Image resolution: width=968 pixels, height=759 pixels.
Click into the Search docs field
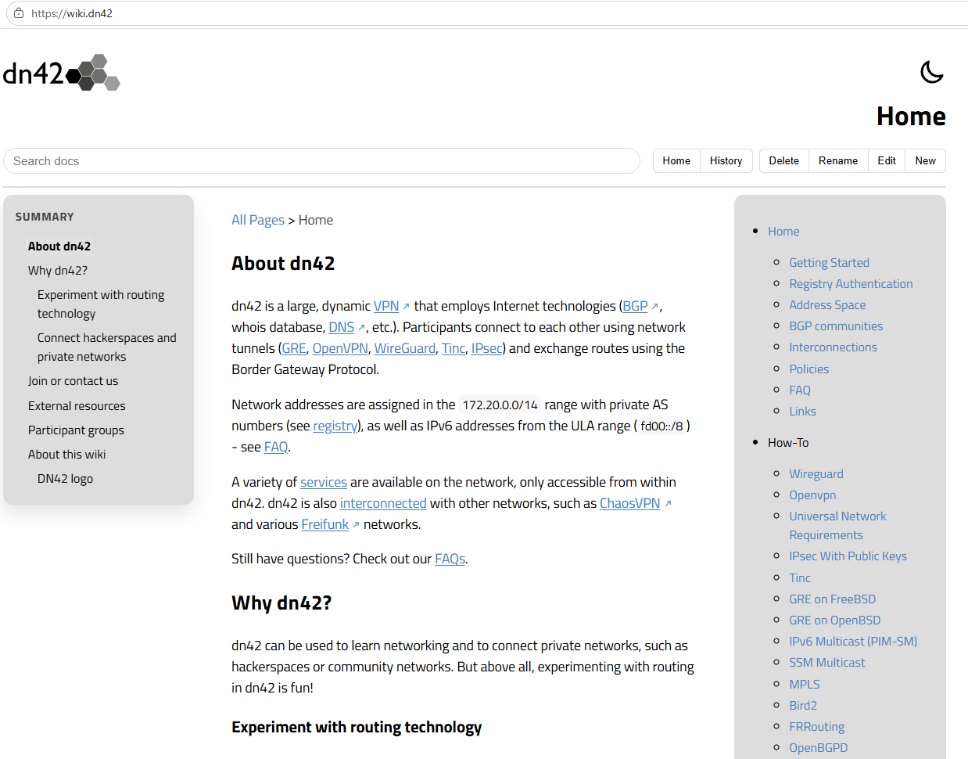[x=322, y=161]
